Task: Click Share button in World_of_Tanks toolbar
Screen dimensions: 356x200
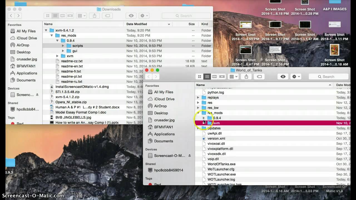Action: (x=246, y=77)
